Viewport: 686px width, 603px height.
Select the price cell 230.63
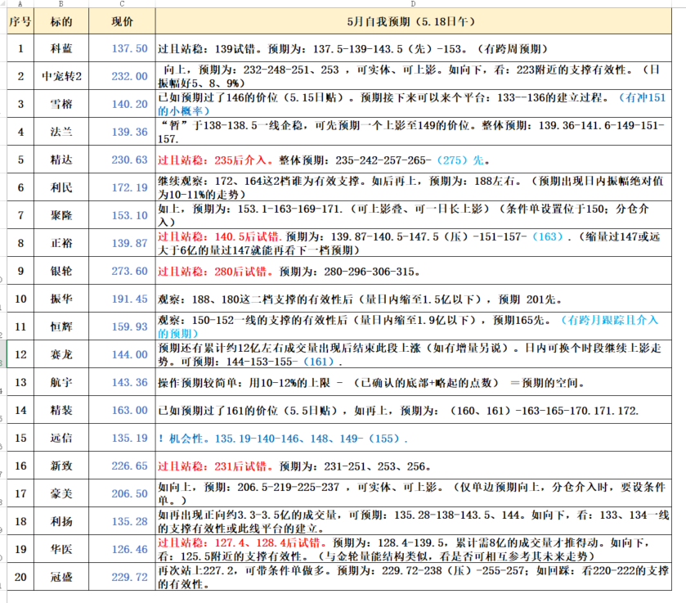pos(122,160)
